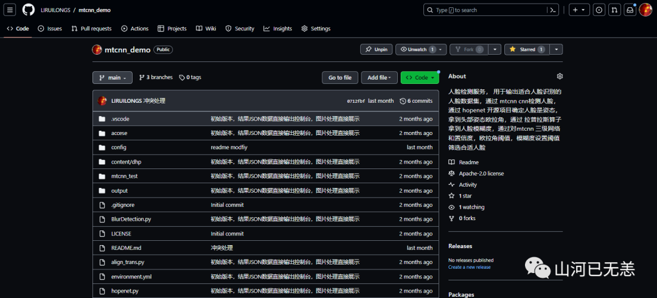The height and width of the screenshot is (298, 657).
Task: View the 1 watching link
Action: tap(467, 207)
